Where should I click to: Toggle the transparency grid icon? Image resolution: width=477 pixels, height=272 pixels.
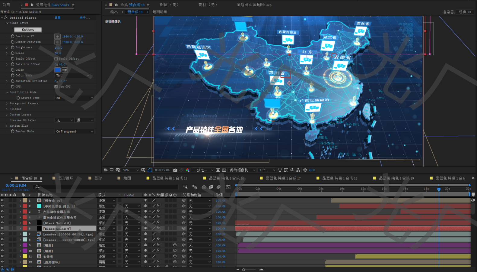[224, 170]
